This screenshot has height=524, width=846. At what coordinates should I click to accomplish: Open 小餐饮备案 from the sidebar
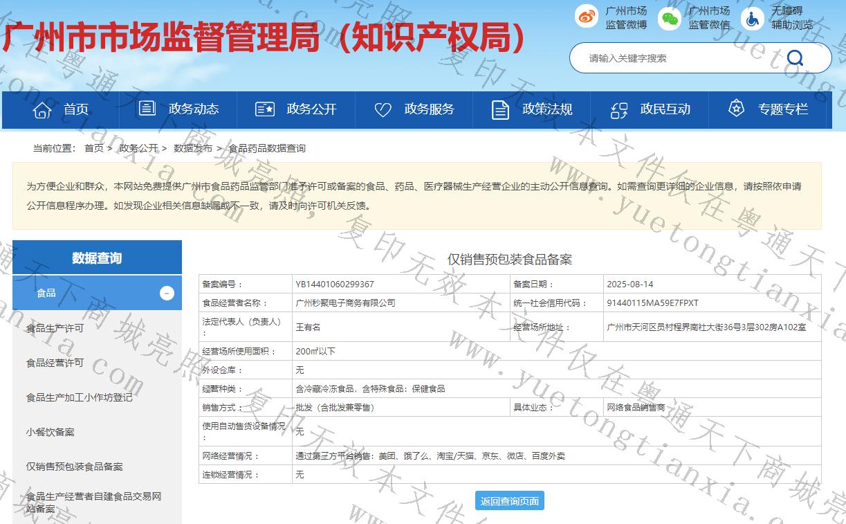[50, 432]
